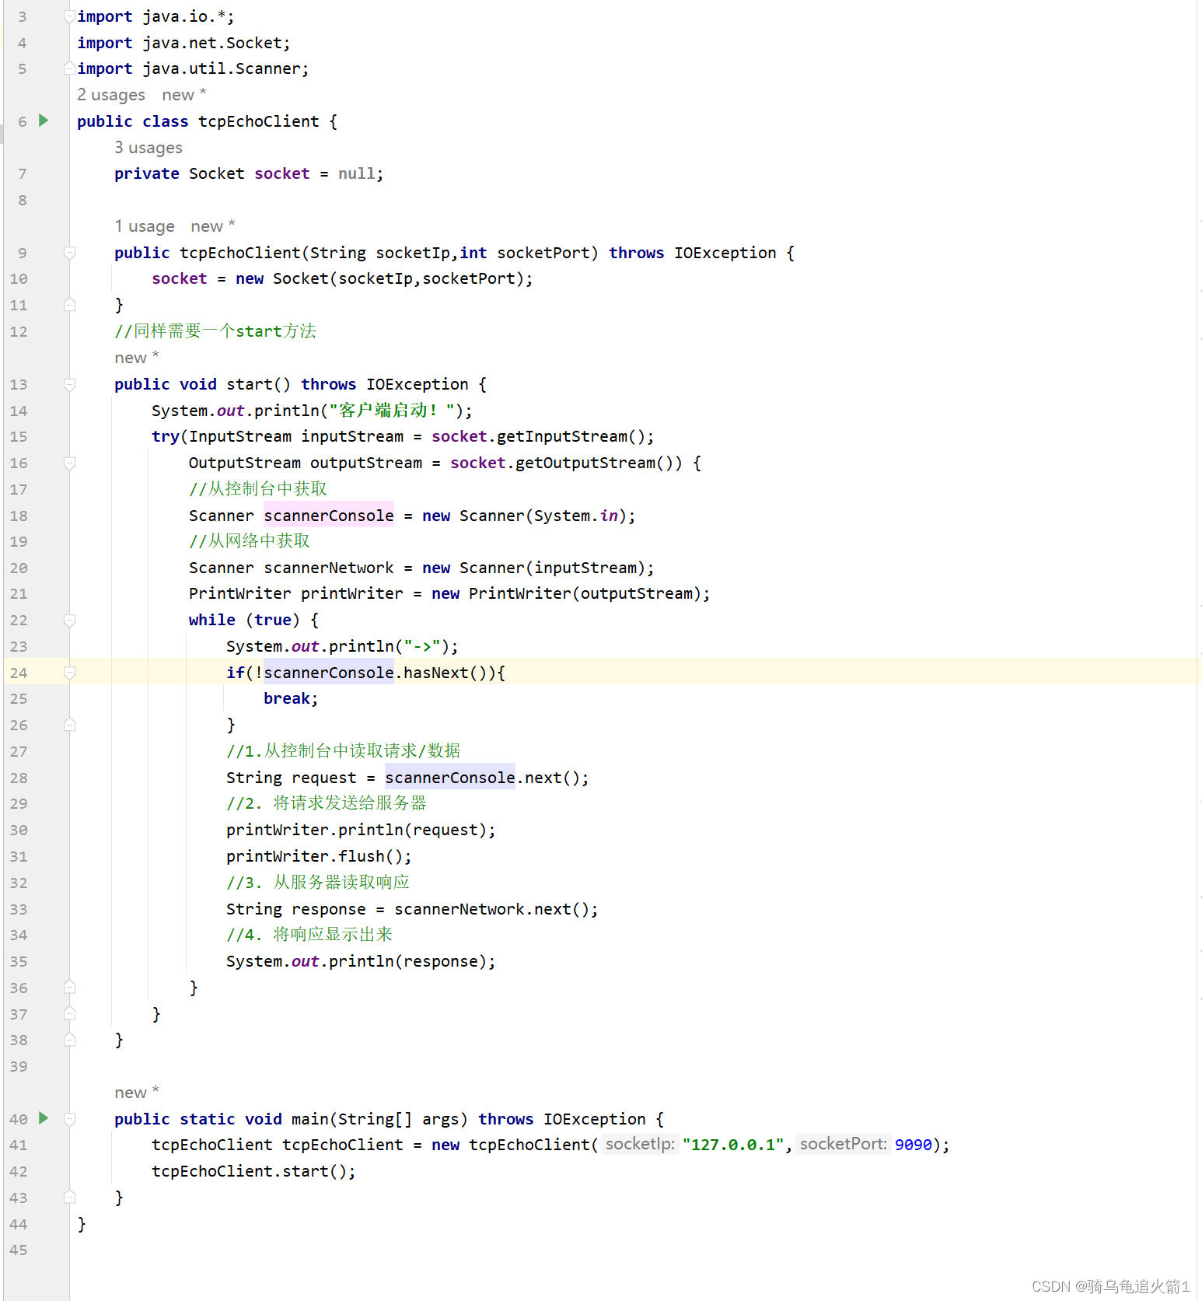Click fold end marker on line 11
This screenshot has height=1301, width=1202.
pos(69,305)
